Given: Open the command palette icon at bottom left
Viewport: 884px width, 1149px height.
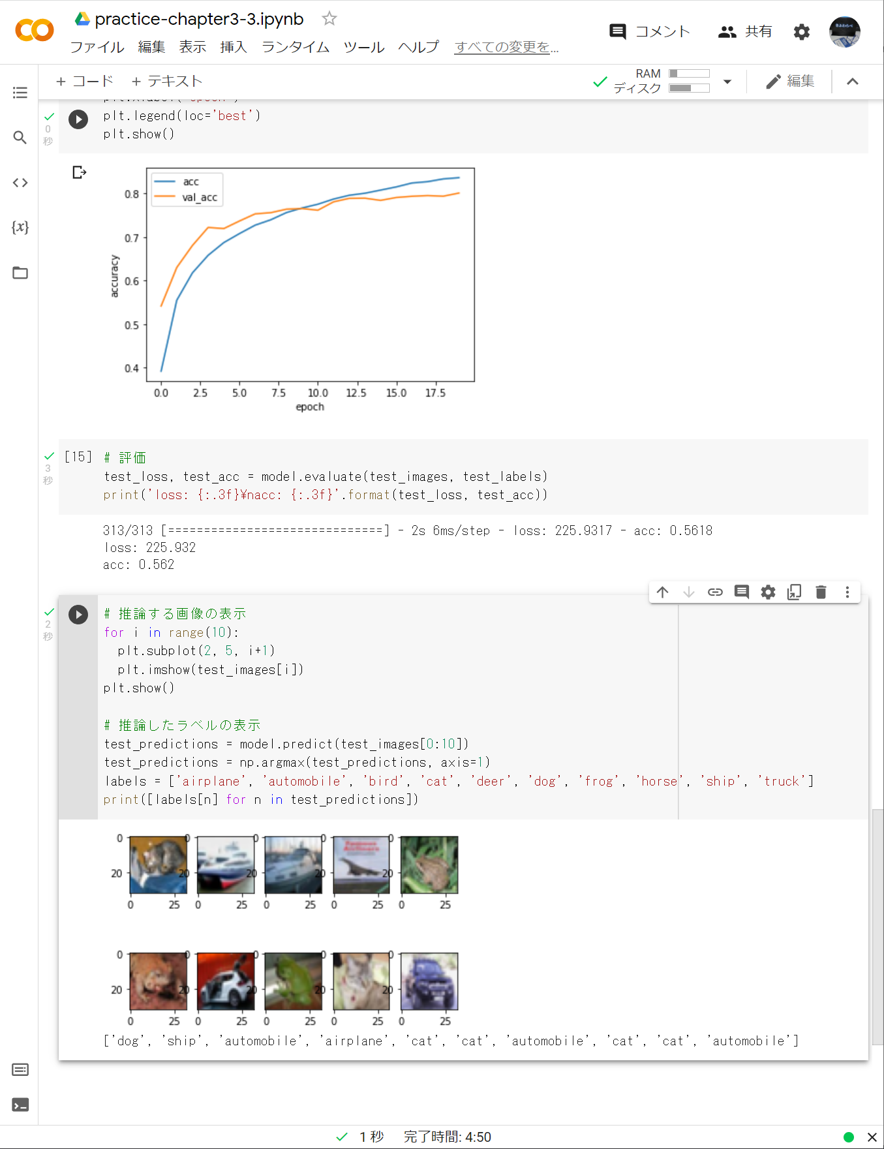Looking at the screenshot, I should (20, 1069).
